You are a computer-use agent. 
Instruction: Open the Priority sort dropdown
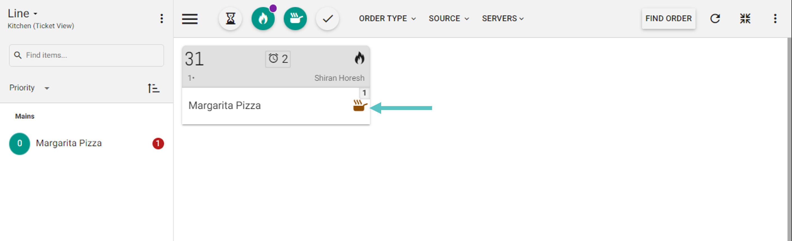tap(29, 88)
